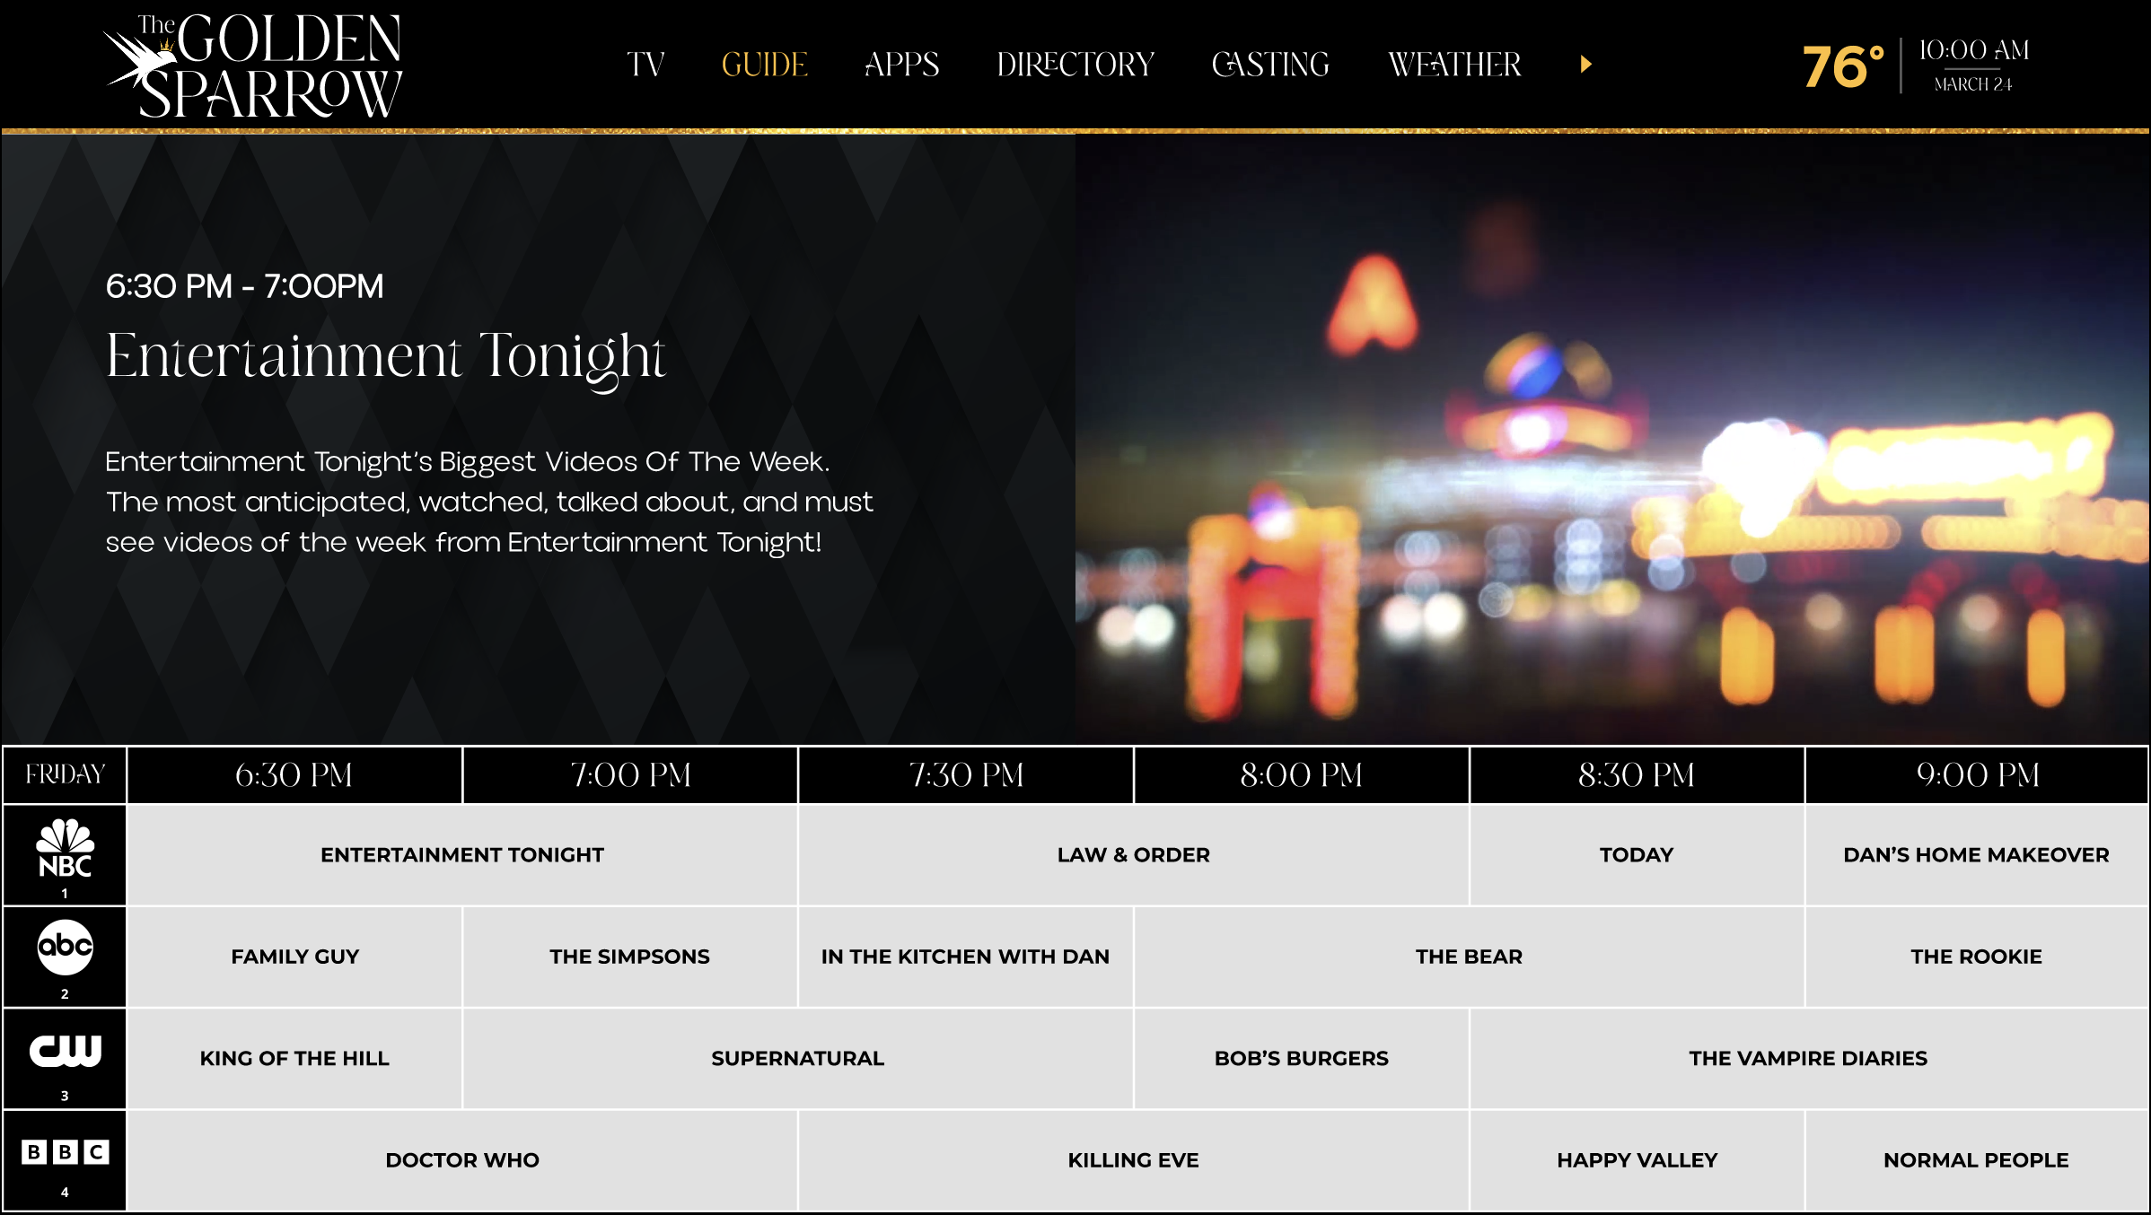Select the 8:30 PM time column

tap(1637, 775)
